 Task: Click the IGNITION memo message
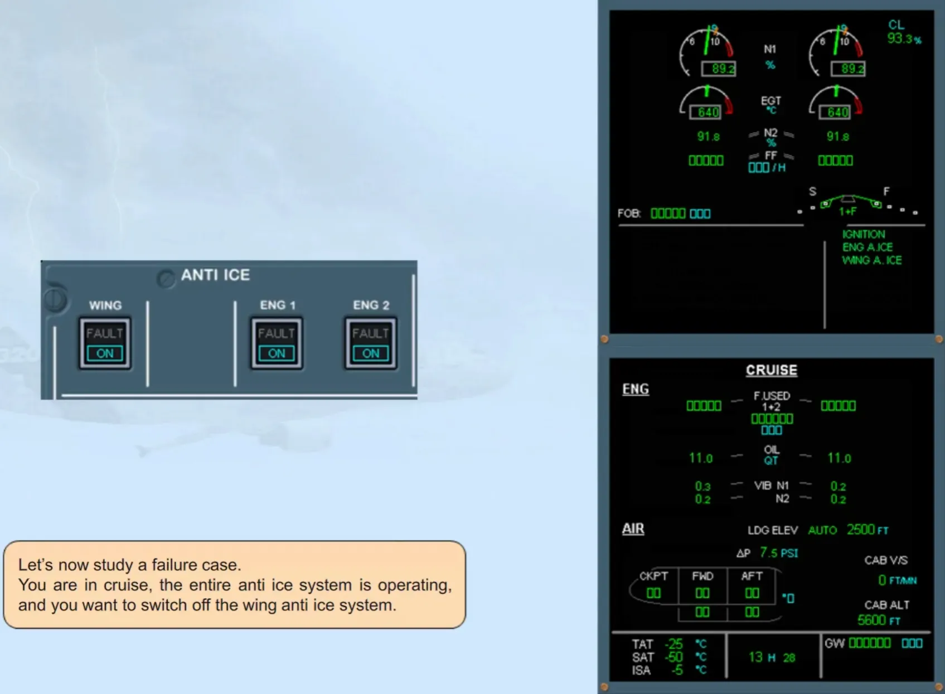864,234
